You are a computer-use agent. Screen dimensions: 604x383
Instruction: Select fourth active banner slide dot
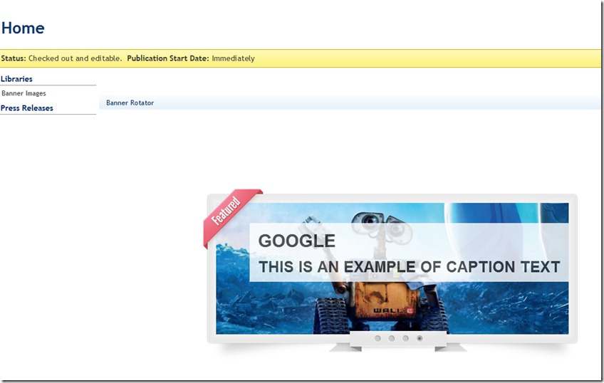[420, 338]
